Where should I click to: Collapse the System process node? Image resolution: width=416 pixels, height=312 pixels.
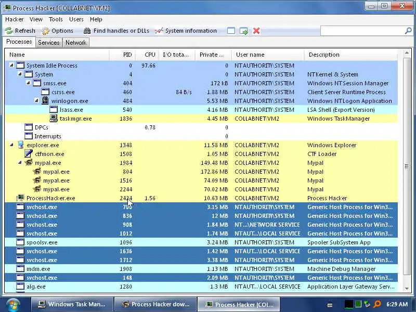pos(20,74)
